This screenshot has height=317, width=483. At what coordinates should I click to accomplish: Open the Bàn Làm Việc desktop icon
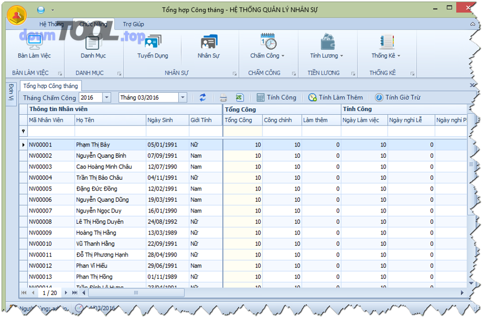pyautogui.click(x=34, y=46)
